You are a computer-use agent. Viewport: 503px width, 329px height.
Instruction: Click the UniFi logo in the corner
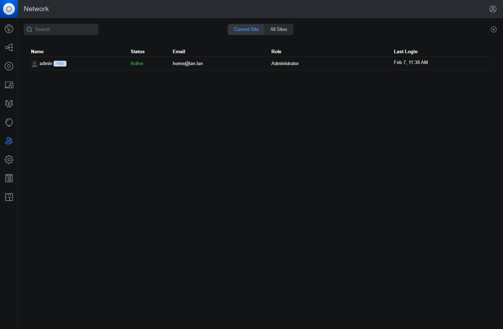click(x=9, y=9)
